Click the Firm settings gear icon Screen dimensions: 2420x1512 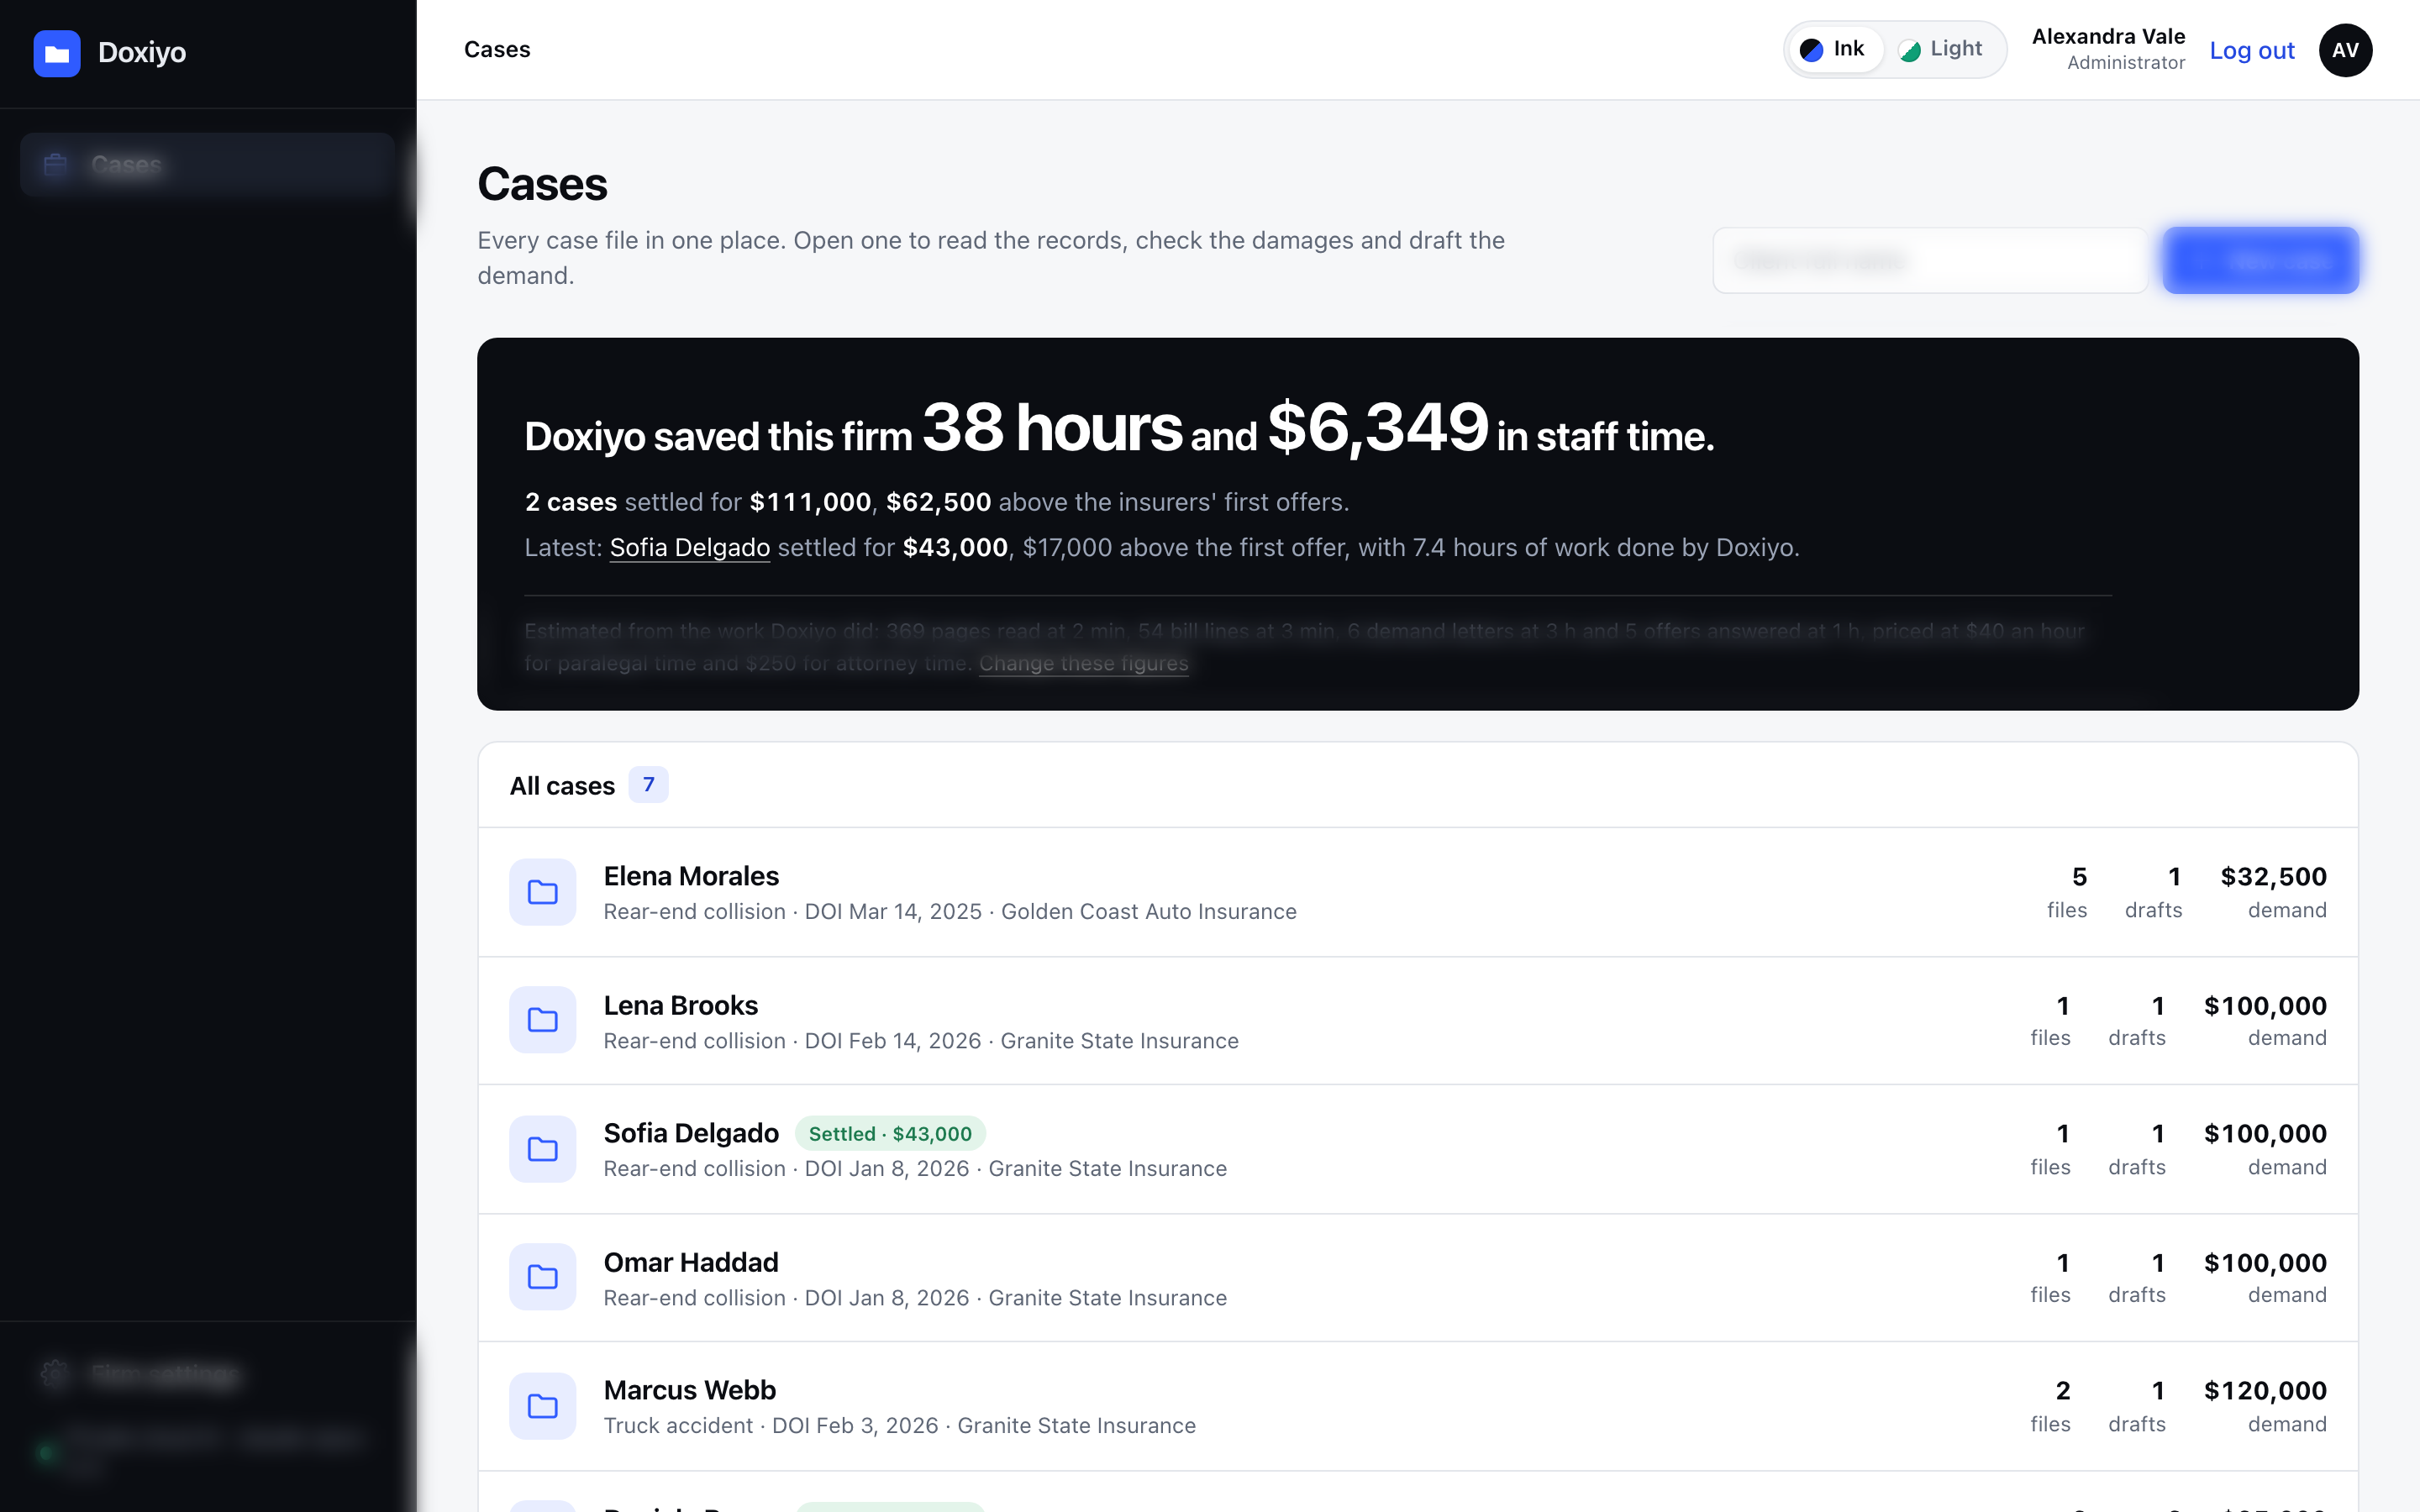pyautogui.click(x=55, y=1375)
